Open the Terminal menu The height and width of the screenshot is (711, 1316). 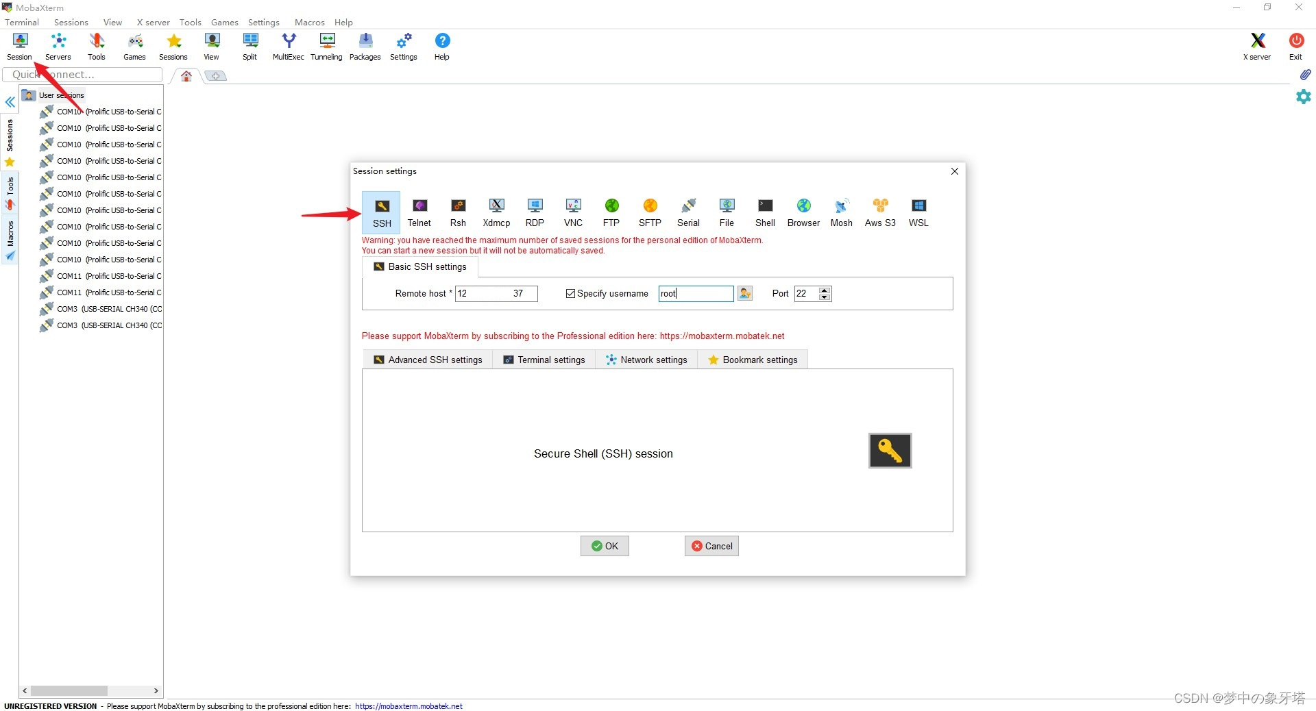[x=22, y=22]
